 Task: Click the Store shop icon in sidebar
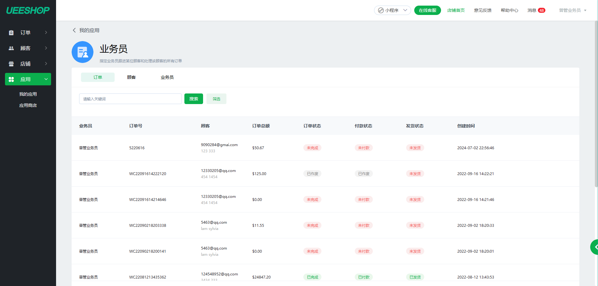pos(11,64)
